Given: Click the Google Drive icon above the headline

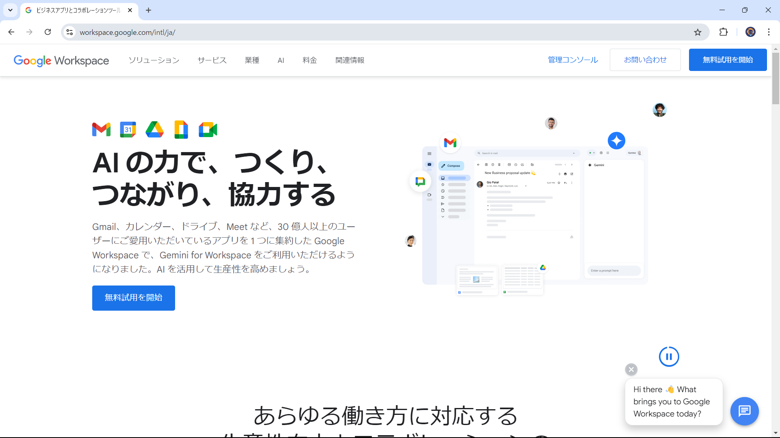Looking at the screenshot, I should click(154, 129).
